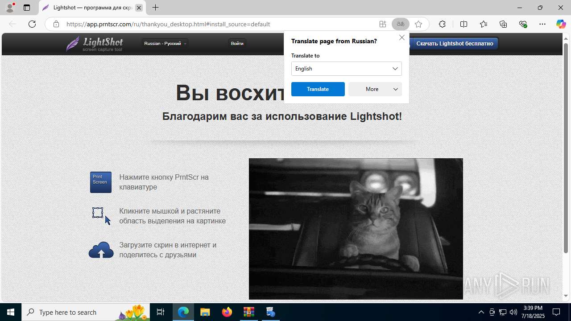Open the Translate to English dropdown
This screenshot has height=321, width=571.
click(x=347, y=69)
